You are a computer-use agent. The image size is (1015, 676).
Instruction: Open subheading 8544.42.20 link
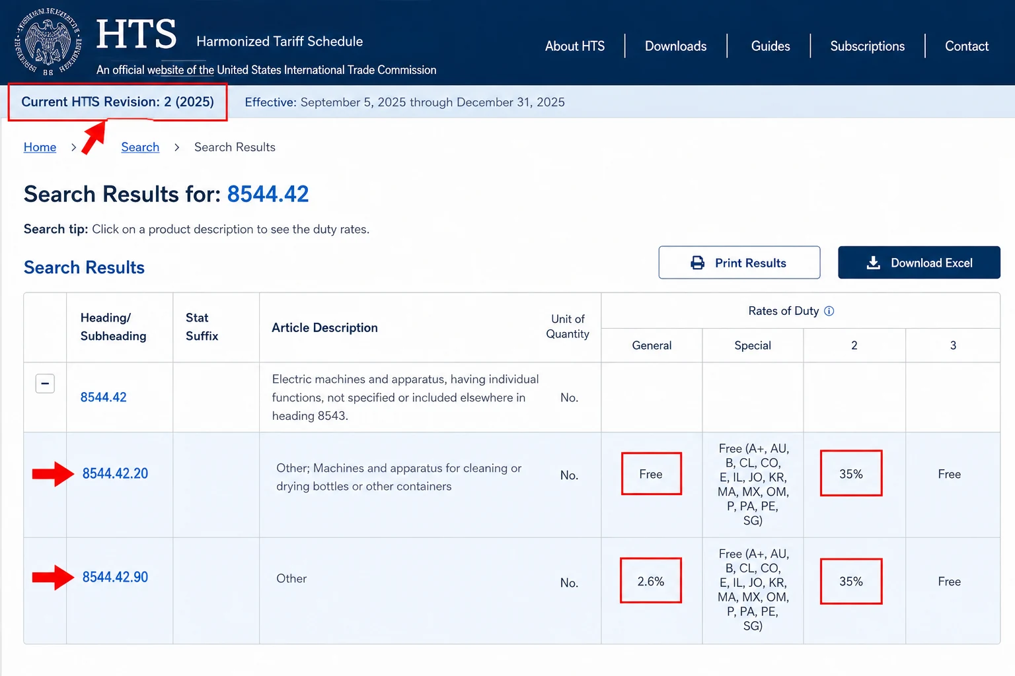coord(115,473)
